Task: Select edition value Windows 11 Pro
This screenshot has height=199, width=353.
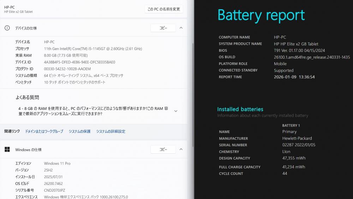Action: pos(57,163)
